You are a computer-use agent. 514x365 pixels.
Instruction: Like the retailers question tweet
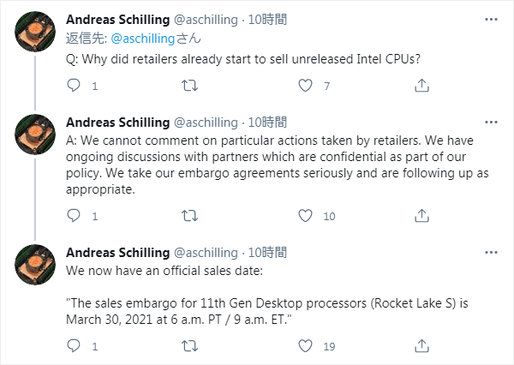pos(306,85)
